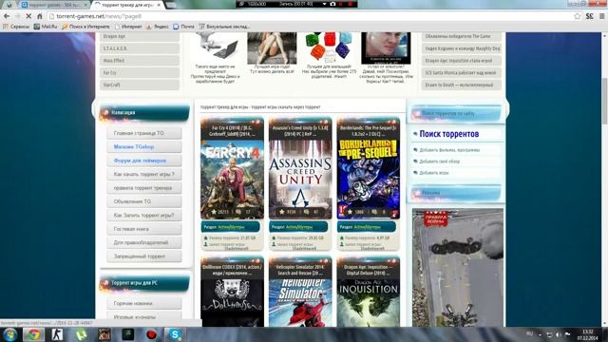Open Helicopter Simulator 2014 game cover

[300, 302]
